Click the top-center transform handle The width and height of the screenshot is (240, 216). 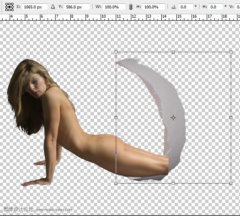(173, 52)
